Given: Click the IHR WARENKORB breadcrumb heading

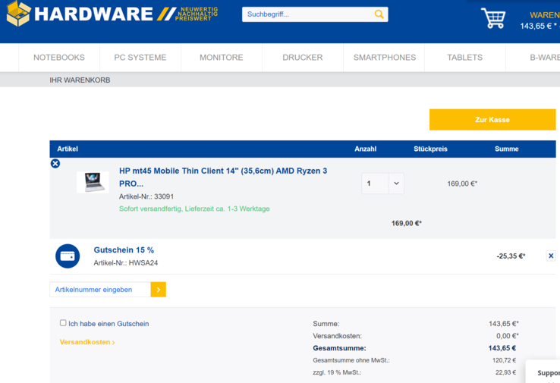Looking at the screenshot, I should click(80, 80).
